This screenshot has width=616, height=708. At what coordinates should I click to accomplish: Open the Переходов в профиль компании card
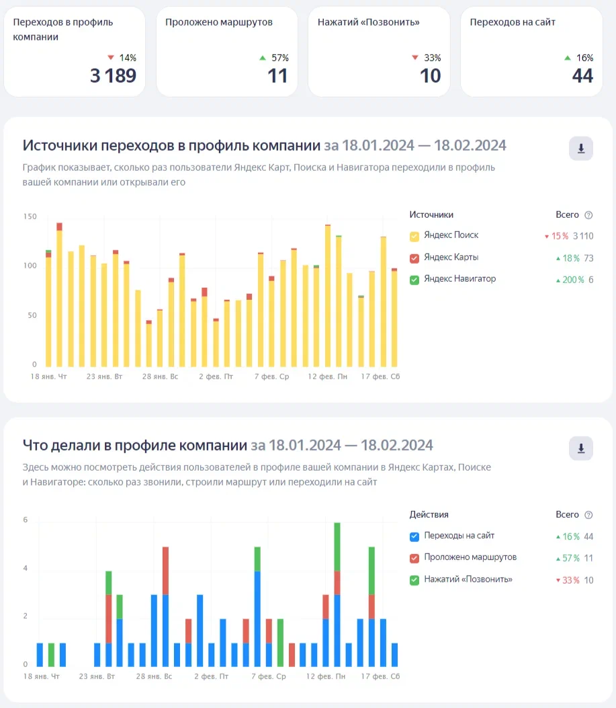tap(75, 52)
